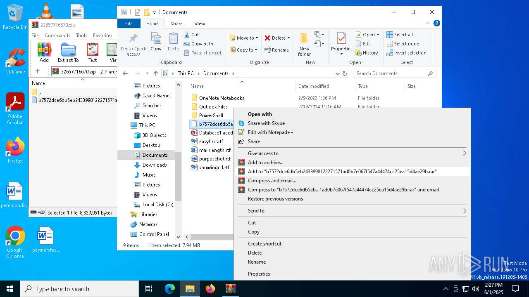The width and height of the screenshot is (529, 297).
Task: Choose Share with Skype
Action: click(x=352, y=123)
